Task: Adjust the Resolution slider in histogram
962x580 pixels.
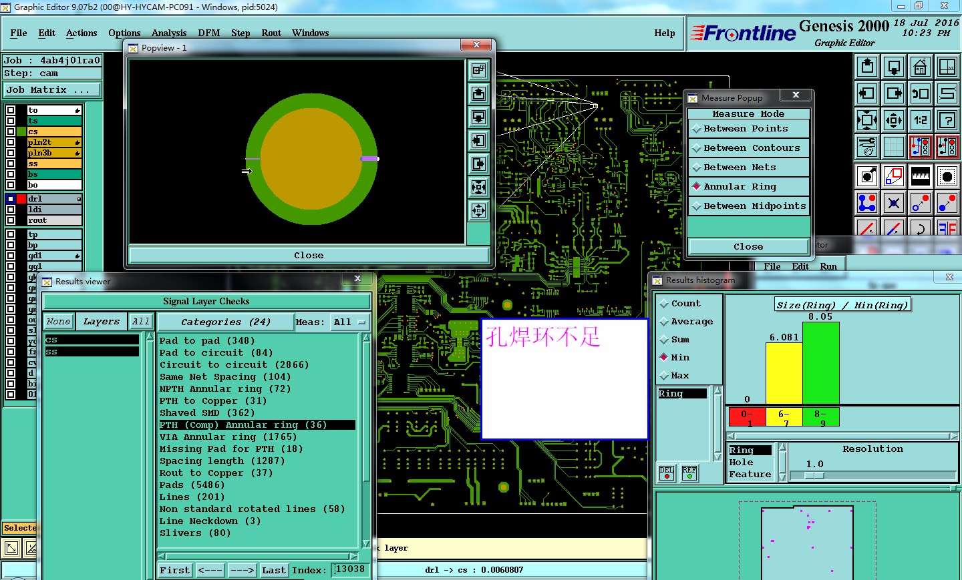Action: pyautogui.click(x=814, y=476)
